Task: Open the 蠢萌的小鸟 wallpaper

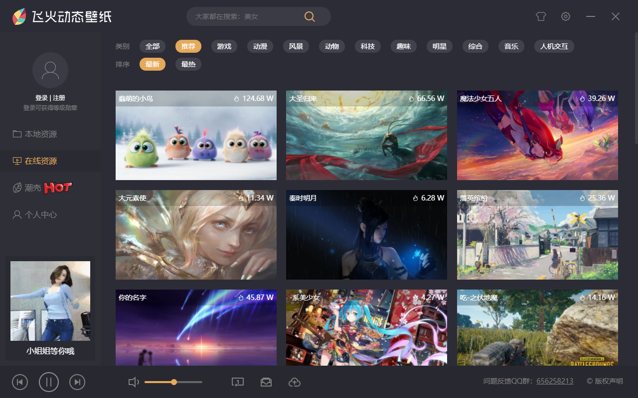Action: point(196,135)
